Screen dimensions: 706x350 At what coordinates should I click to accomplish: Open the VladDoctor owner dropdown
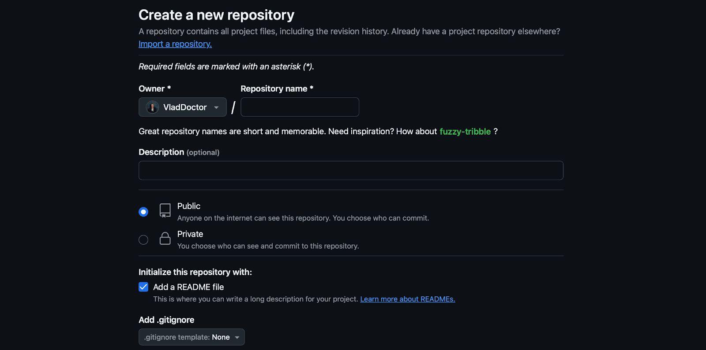pos(183,107)
